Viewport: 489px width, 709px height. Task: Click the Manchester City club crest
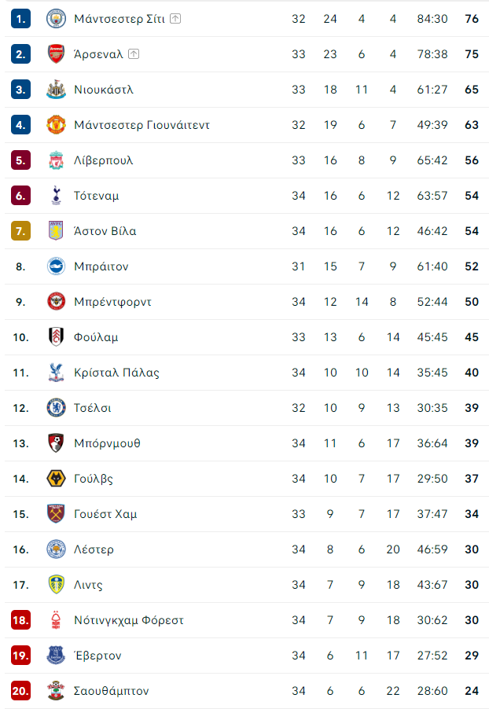click(x=56, y=19)
